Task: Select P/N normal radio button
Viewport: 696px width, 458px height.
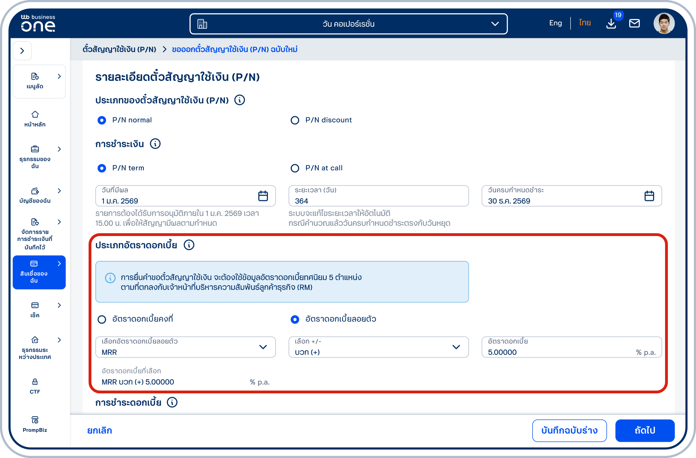Action: tap(102, 120)
